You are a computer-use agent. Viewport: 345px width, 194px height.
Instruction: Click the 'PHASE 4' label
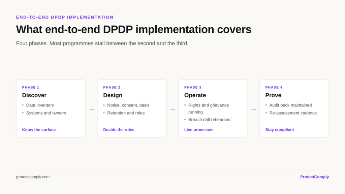click(x=274, y=87)
